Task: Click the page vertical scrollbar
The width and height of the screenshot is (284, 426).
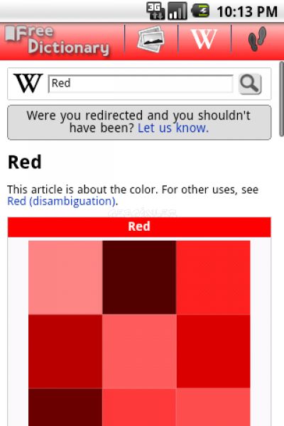Action: click(x=282, y=99)
